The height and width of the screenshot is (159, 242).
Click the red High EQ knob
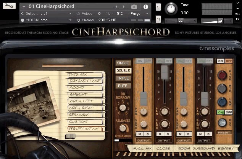tap(222, 75)
